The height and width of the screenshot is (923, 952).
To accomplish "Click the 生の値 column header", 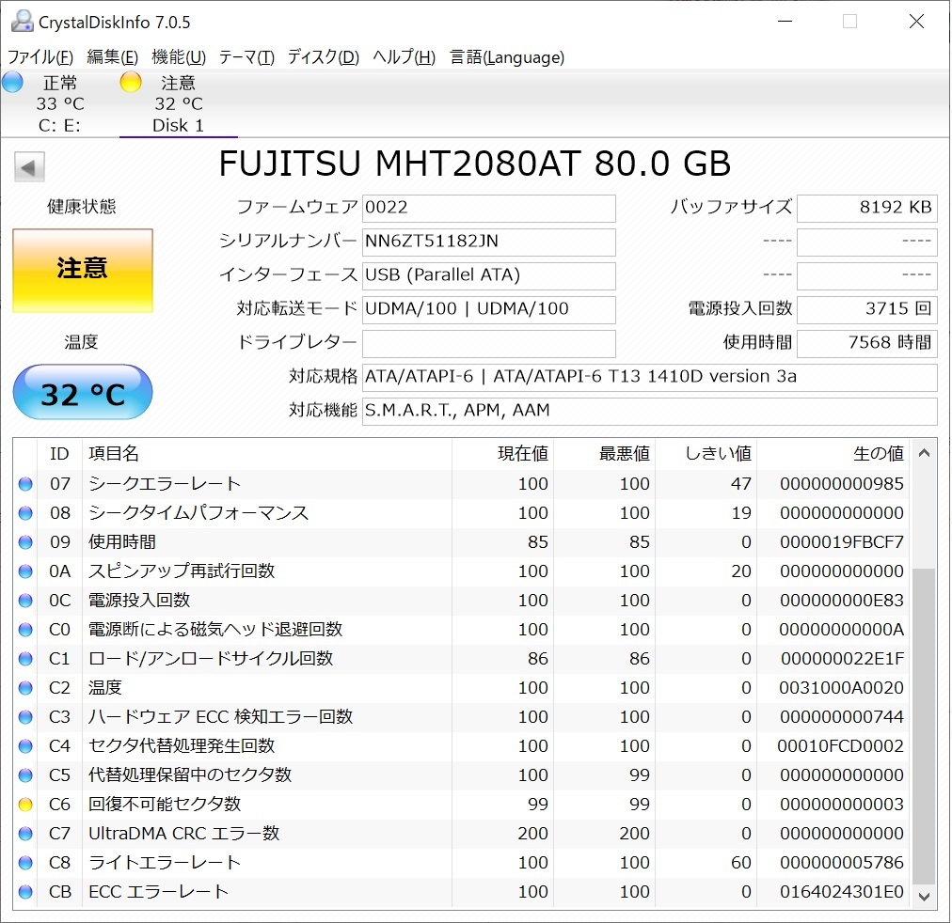I will (x=833, y=454).
